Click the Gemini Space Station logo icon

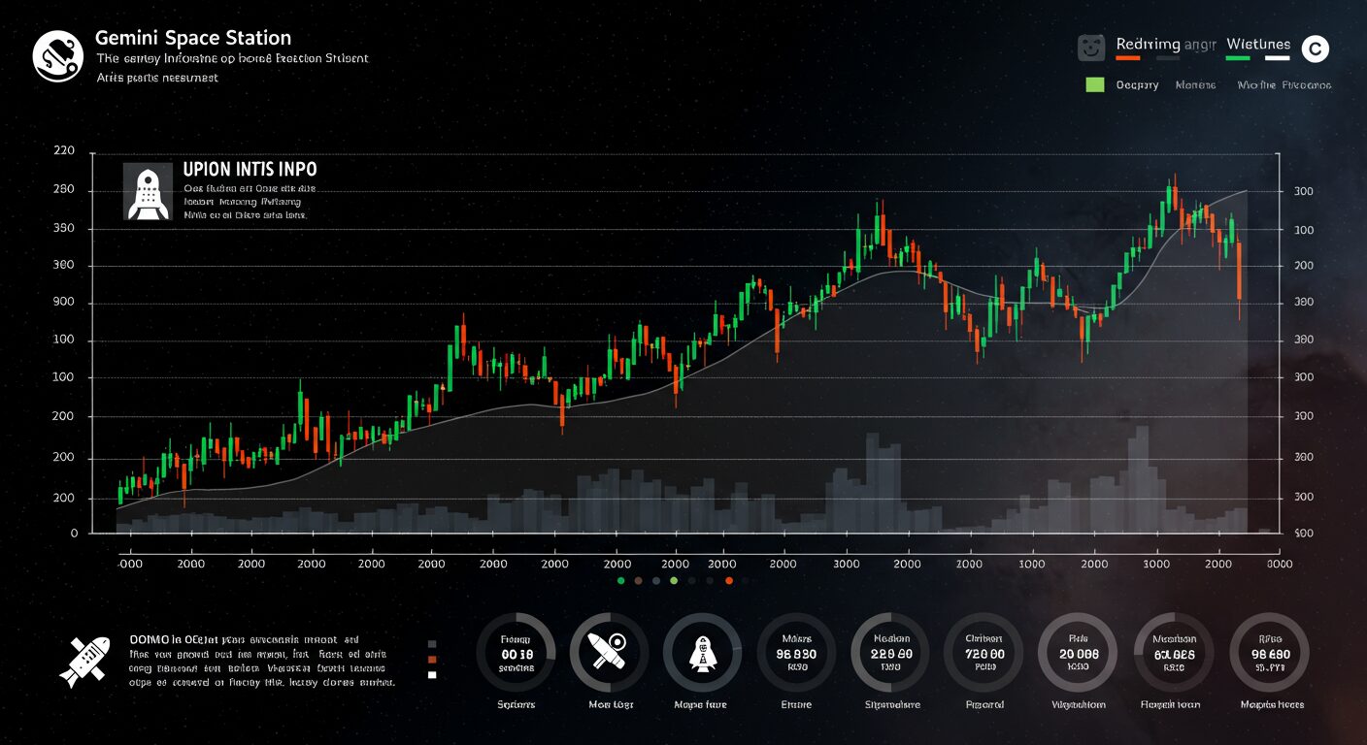[57, 56]
